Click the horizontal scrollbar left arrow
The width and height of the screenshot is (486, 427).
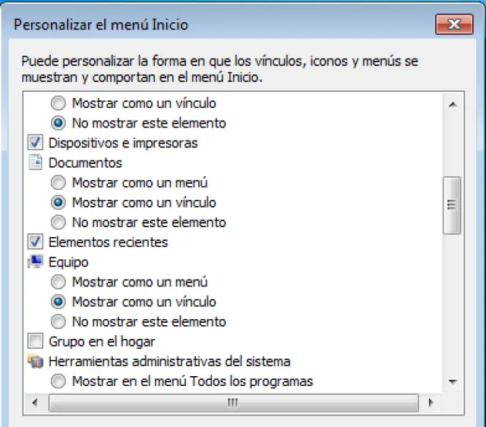(x=33, y=402)
